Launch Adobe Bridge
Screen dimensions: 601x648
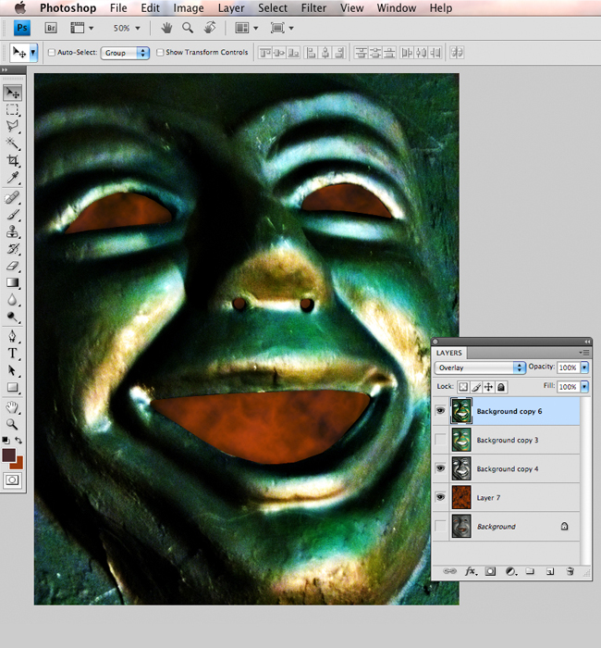51,28
